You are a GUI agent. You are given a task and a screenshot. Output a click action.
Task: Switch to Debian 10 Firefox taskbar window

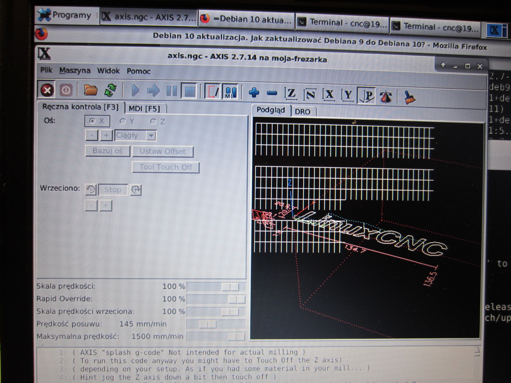[246, 19]
